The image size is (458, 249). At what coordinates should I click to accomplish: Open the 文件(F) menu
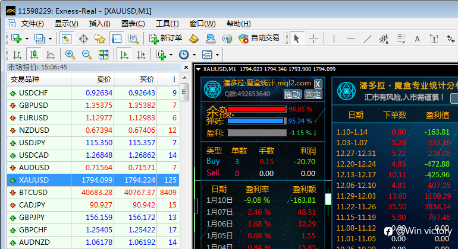point(33,24)
